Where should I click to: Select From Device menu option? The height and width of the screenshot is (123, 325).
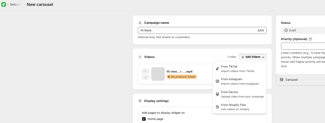coord(239,94)
